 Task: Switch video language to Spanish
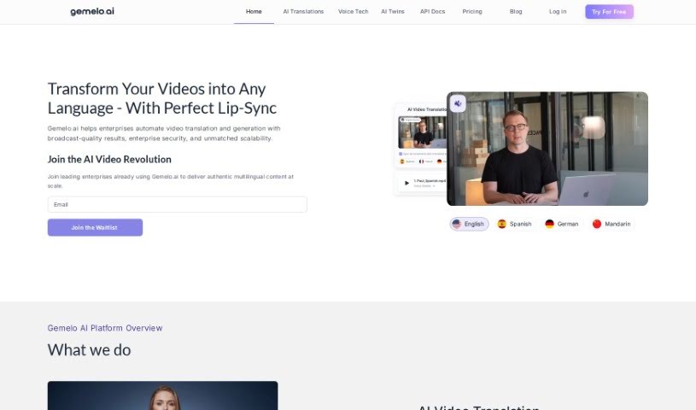tap(515, 224)
